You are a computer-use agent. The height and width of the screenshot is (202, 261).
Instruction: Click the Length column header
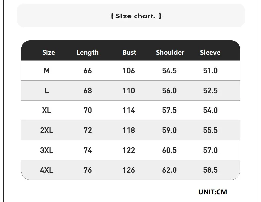click(88, 52)
